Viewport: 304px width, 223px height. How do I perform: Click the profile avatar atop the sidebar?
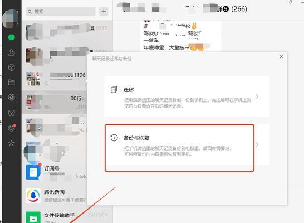pos(11,18)
